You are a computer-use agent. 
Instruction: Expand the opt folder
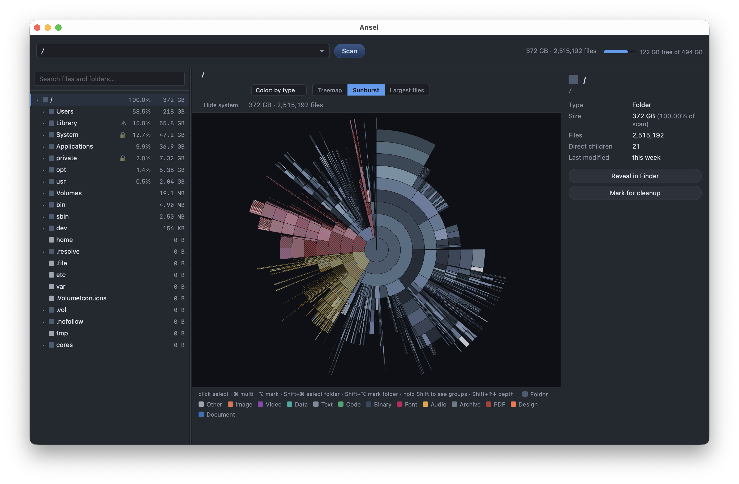[44, 170]
